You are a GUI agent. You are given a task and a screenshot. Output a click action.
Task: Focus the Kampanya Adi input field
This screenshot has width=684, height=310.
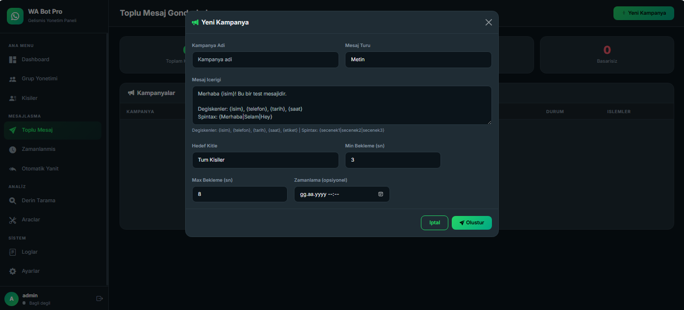[x=265, y=60]
